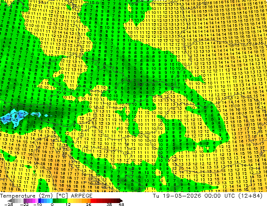
Task: Click the 'Temperature (2m)' title text
Action: (x=27, y=196)
